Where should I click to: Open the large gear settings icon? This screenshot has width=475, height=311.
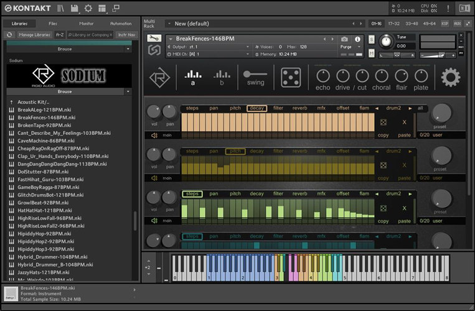point(451,78)
